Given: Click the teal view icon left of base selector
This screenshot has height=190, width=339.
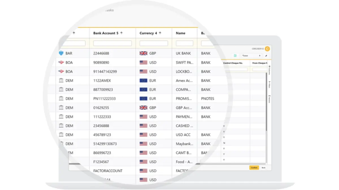Looking at the screenshot, I should pos(235,56).
